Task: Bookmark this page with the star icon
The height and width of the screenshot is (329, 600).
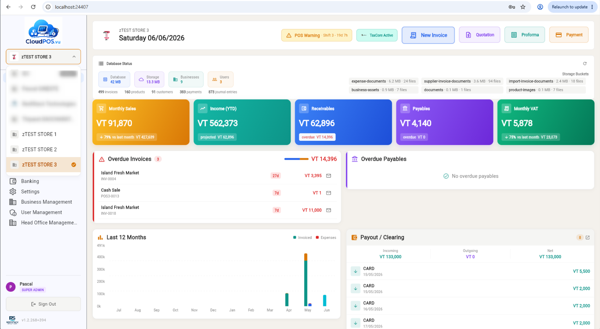Action: click(523, 7)
